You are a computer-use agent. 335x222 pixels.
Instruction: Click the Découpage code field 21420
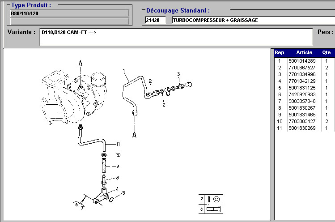tap(155, 20)
